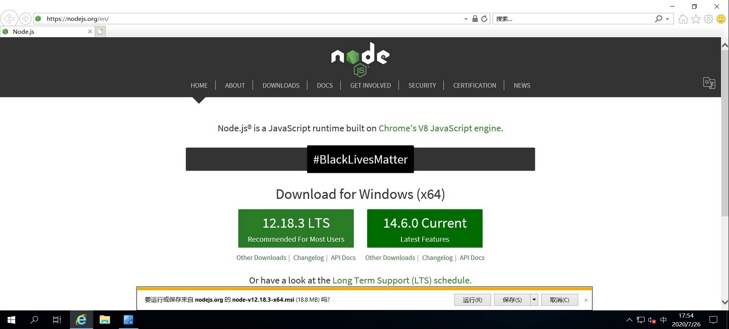Switch to Internet Explorer on the taskbar

[81, 320]
